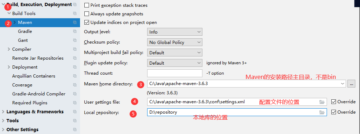Image resolution: width=360 pixels, height=134 pixels.
Task: Toggle Override for Local repository
Action: pyautogui.click(x=333, y=112)
